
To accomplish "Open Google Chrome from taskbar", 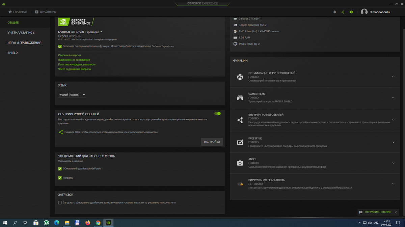I will click(x=98, y=223).
